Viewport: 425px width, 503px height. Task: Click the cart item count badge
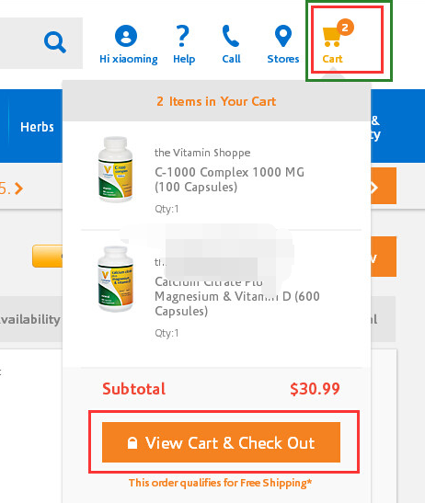[x=345, y=28]
